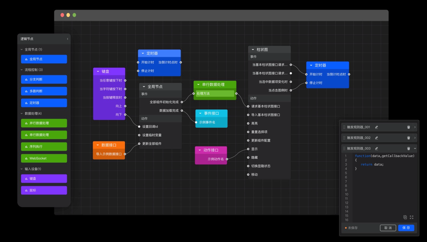Screen dimensions: 427x242
Task: Click drag handle of 触发规则器_003
Action: [344, 148]
